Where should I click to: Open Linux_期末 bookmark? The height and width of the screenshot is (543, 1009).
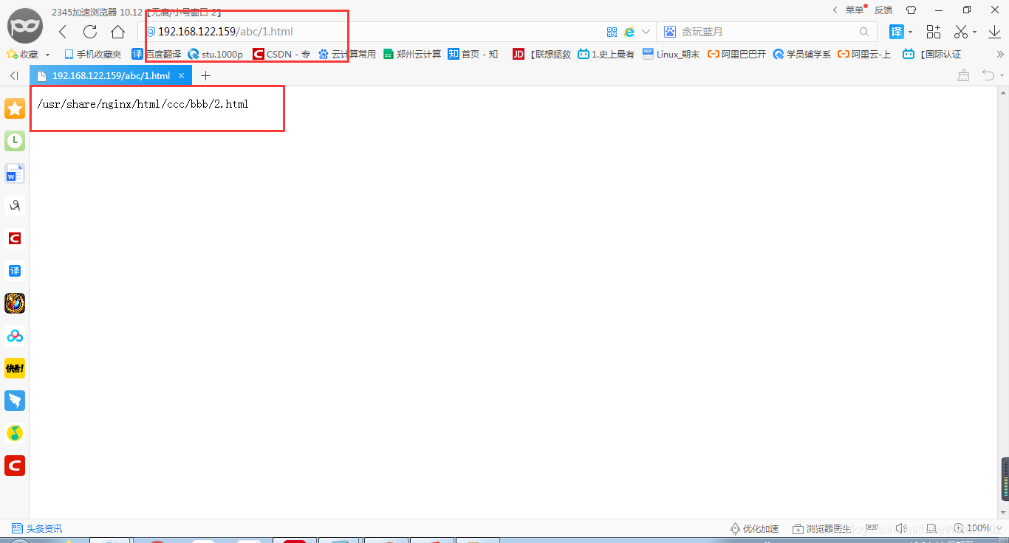pyautogui.click(x=671, y=54)
